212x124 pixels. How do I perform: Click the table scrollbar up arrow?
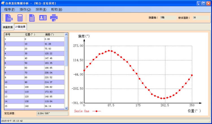[66, 34]
